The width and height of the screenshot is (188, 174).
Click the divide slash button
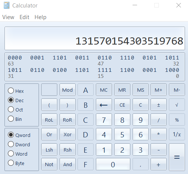click(x=158, y=120)
